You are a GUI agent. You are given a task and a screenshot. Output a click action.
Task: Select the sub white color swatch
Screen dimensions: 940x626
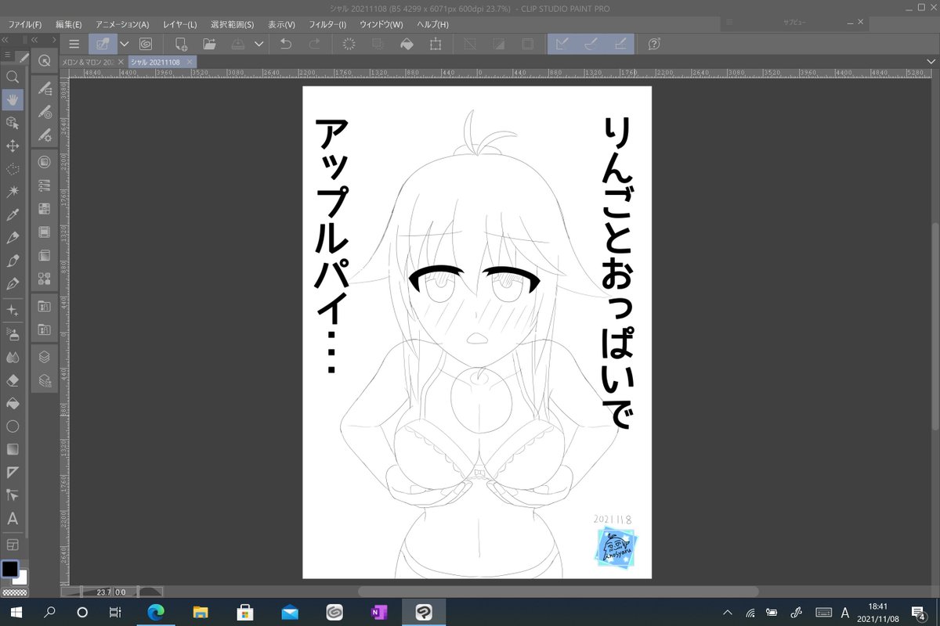(21, 578)
